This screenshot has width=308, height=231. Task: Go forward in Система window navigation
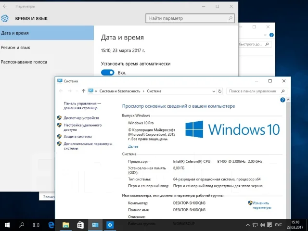pos(69,91)
